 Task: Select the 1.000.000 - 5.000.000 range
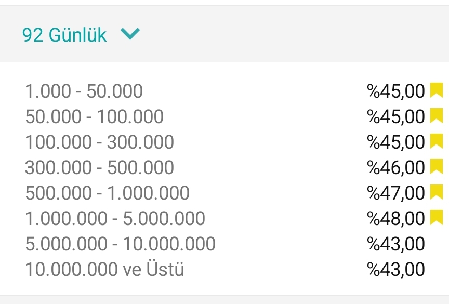[115, 219]
